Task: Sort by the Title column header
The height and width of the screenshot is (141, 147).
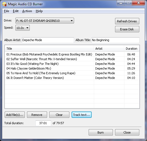Action: pos(49,49)
